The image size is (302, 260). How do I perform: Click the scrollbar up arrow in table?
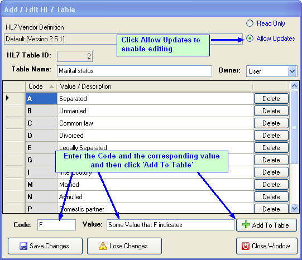pos(295,85)
